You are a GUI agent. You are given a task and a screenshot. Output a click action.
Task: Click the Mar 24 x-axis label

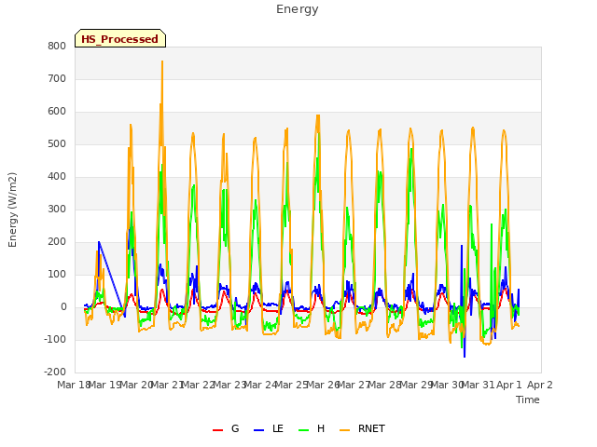click(x=260, y=385)
